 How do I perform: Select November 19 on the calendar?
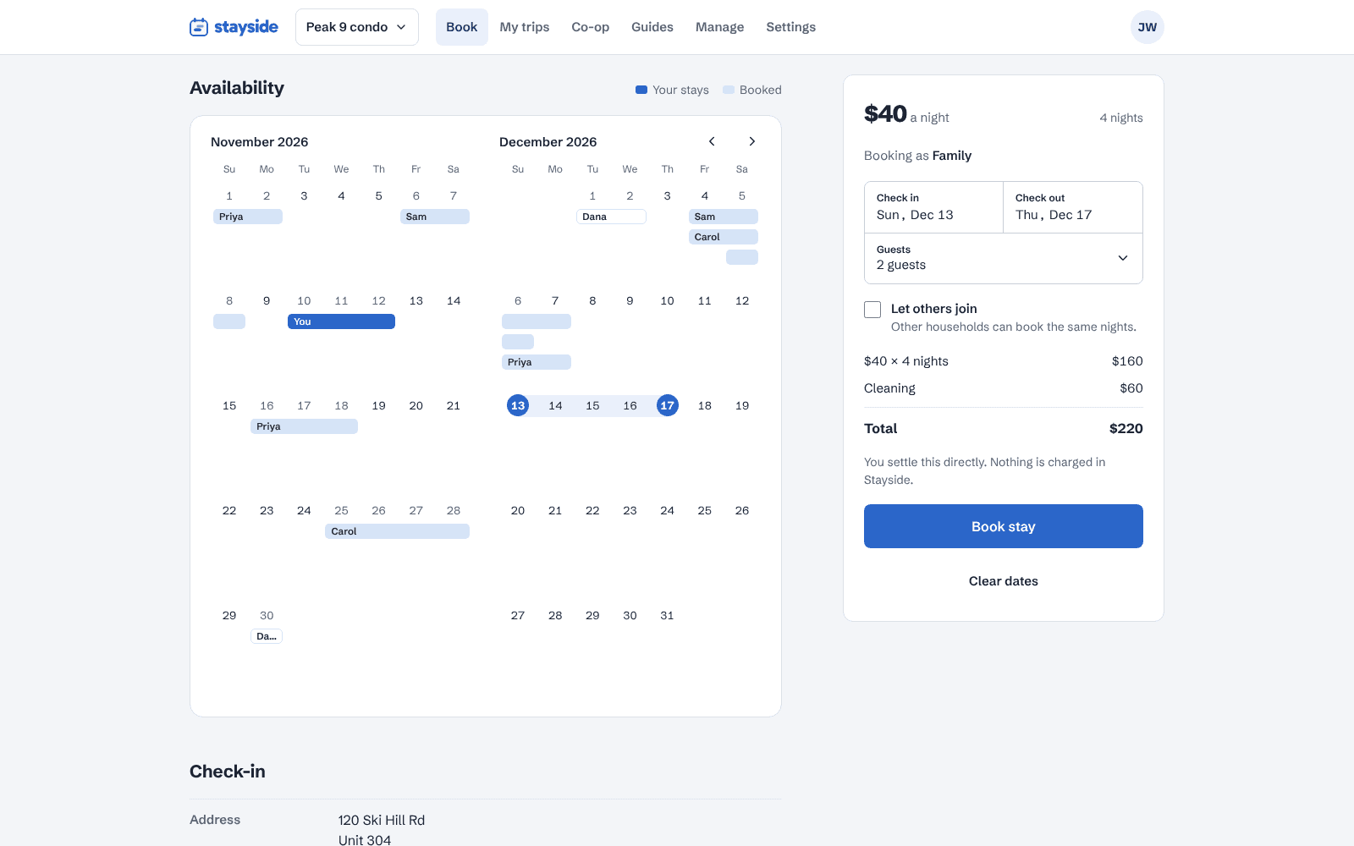379,406
